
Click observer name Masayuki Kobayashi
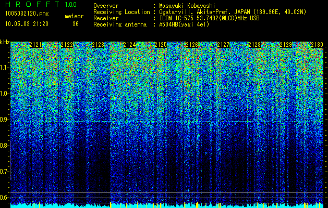pyautogui.click(x=187, y=6)
